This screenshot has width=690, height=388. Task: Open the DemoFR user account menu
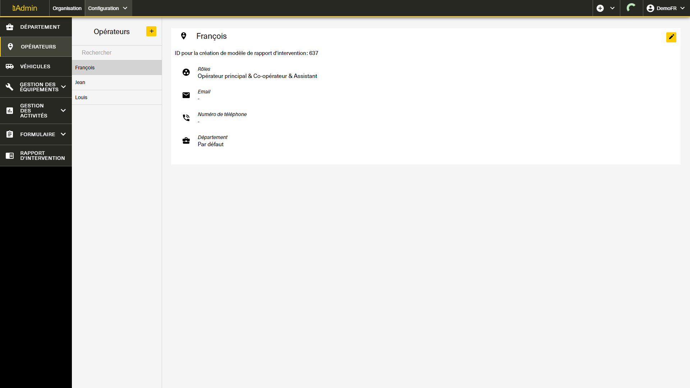pos(666,8)
